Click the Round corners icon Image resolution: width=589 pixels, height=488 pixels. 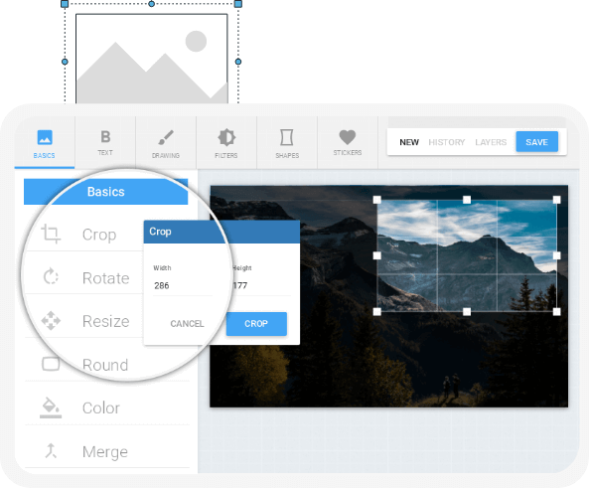click(x=51, y=364)
